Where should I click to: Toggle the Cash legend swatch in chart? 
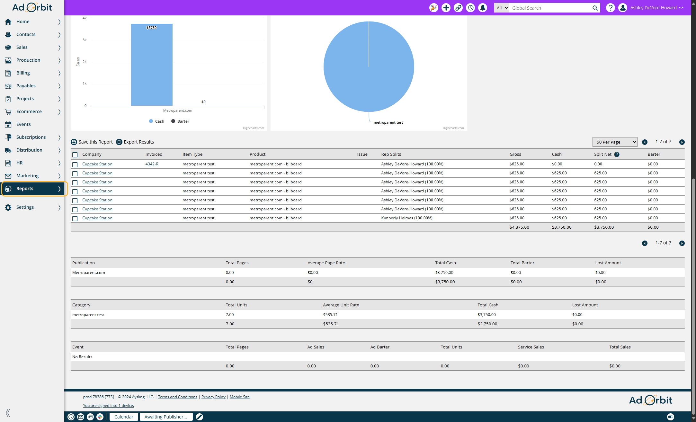(151, 121)
